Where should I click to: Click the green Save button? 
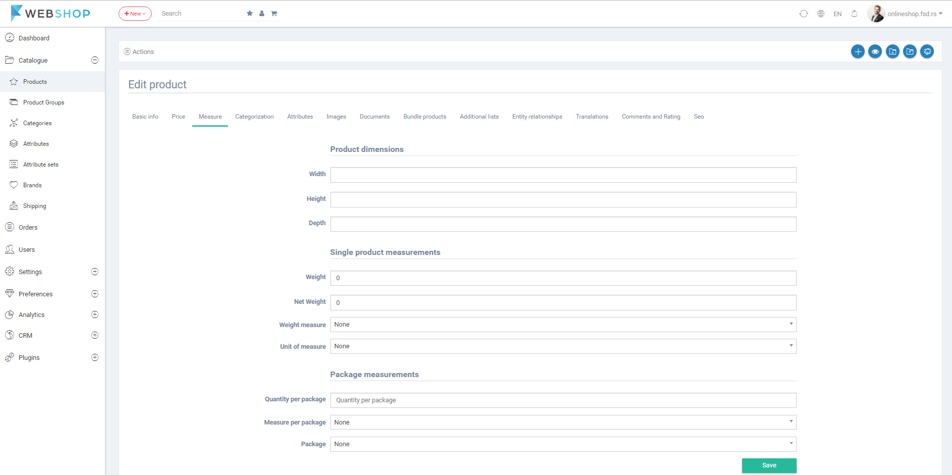[x=769, y=465]
